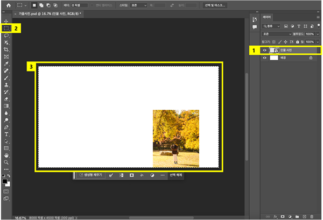The image size is (323, 220).
Task: Open Select and Mask workspace
Action: pos(215,5)
